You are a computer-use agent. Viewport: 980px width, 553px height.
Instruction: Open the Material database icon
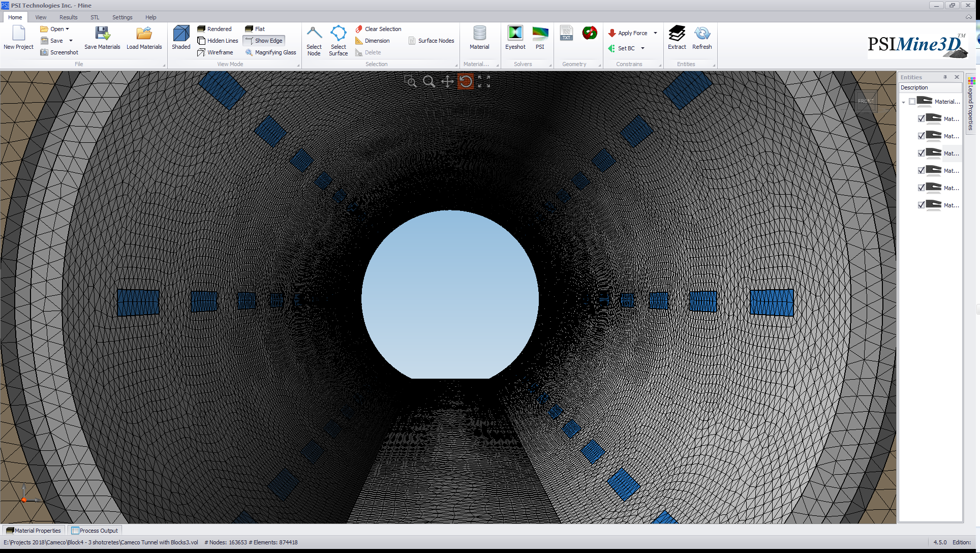click(479, 33)
